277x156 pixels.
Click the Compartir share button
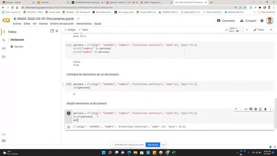click(x=248, y=21)
